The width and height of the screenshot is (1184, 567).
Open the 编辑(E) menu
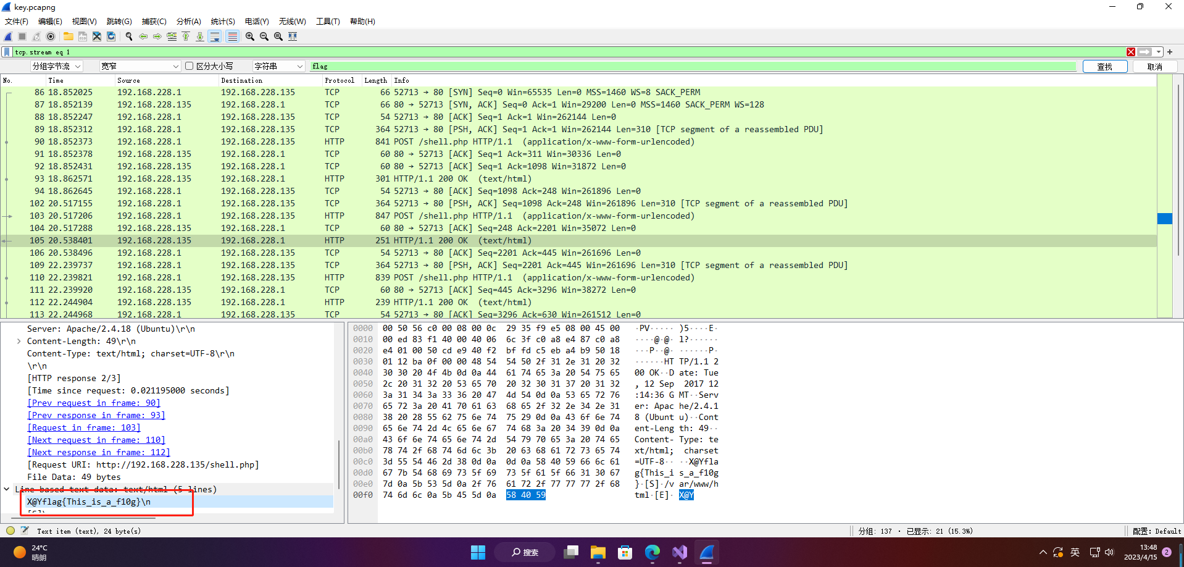(x=50, y=22)
